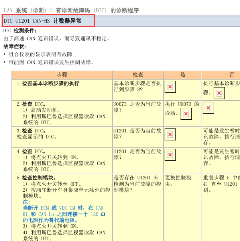Click the DTC 检测条件 label
Image resolution: width=240 pixels, height=241 pixels.
20,31
